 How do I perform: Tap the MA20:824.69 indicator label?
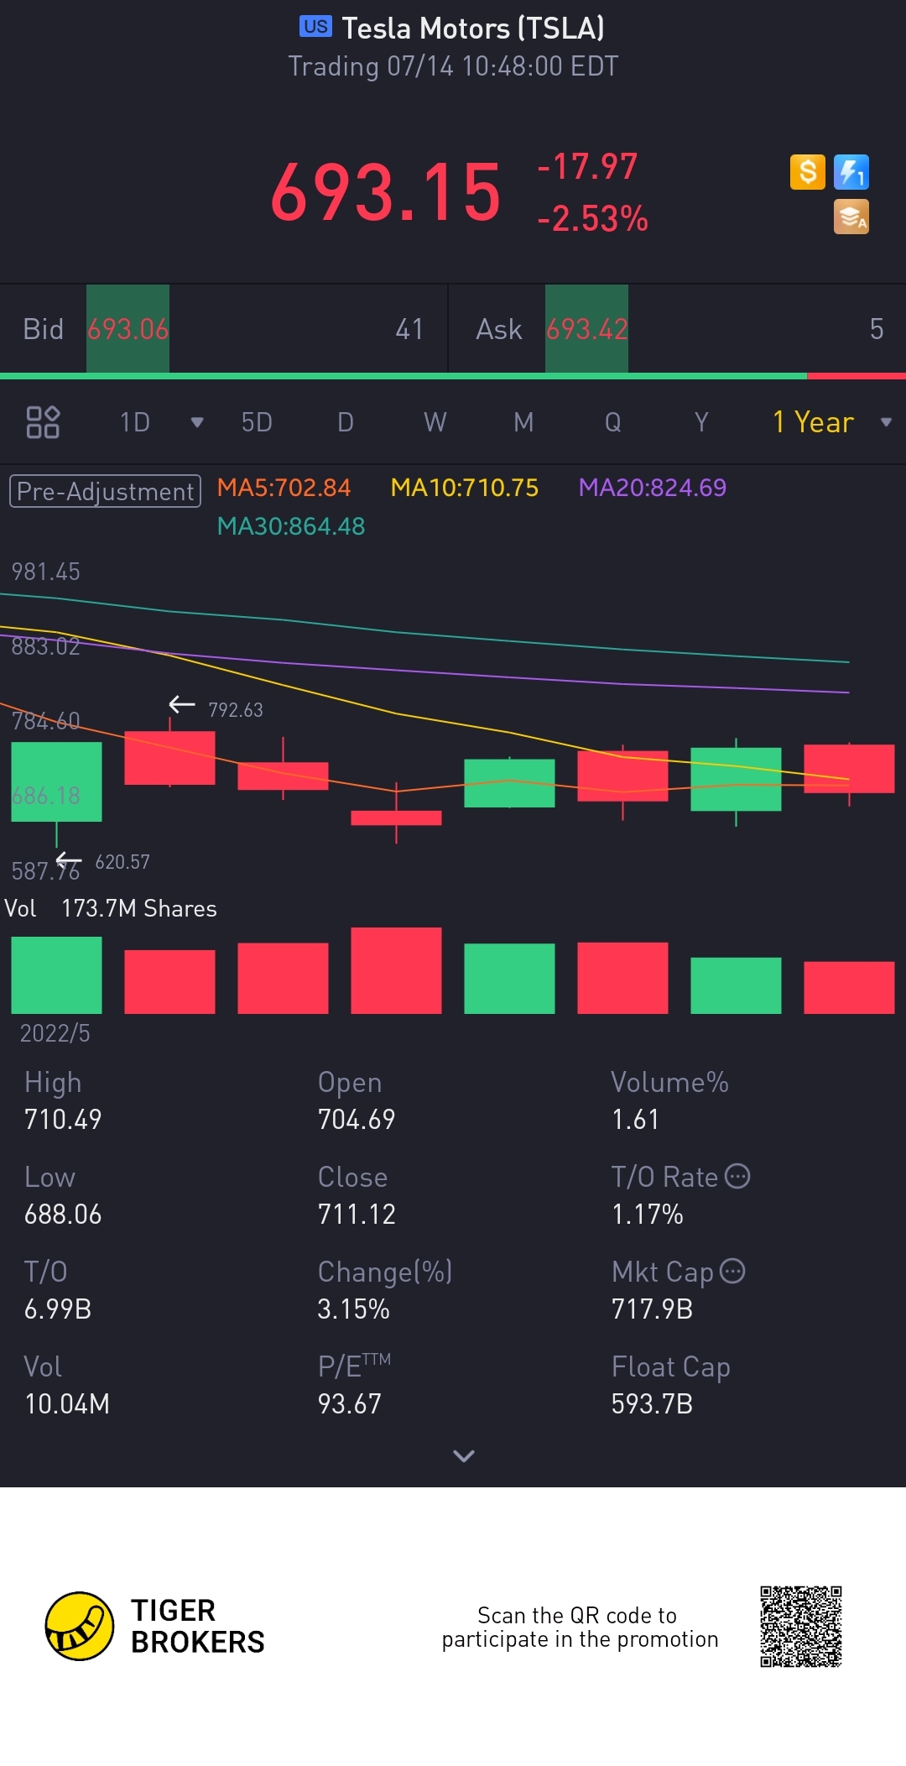click(x=653, y=488)
